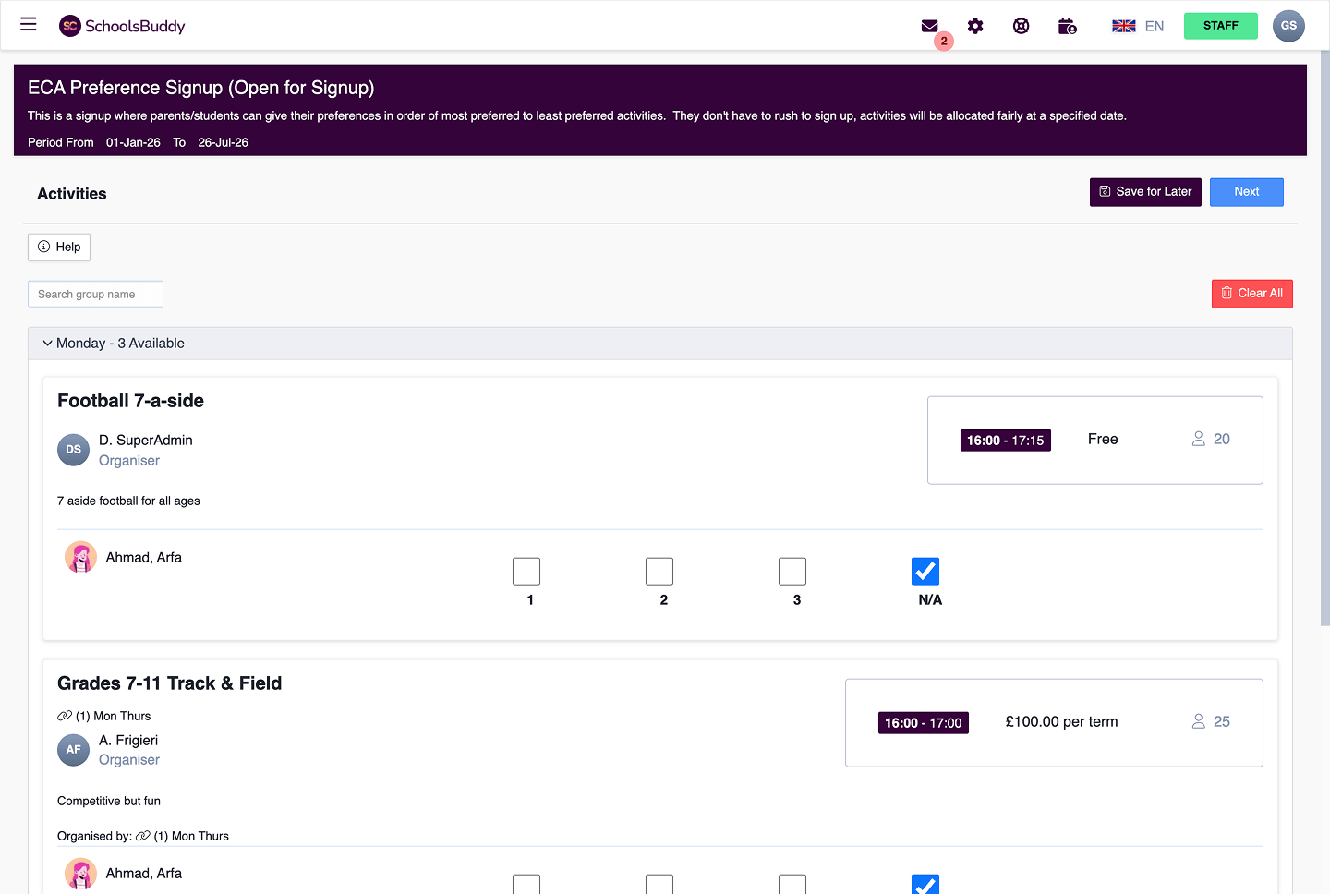This screenshot has width=1330, height=894.
Task: Click the red Clear All button
Action: (1251, 294)
